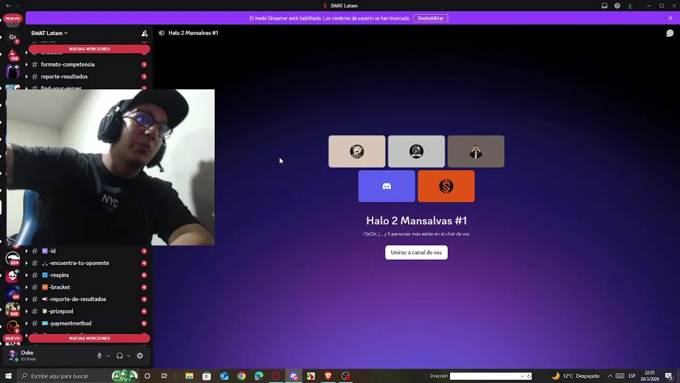Open the Windows Start menu
This screenshot has height=383, width=680.
point(8,376)
